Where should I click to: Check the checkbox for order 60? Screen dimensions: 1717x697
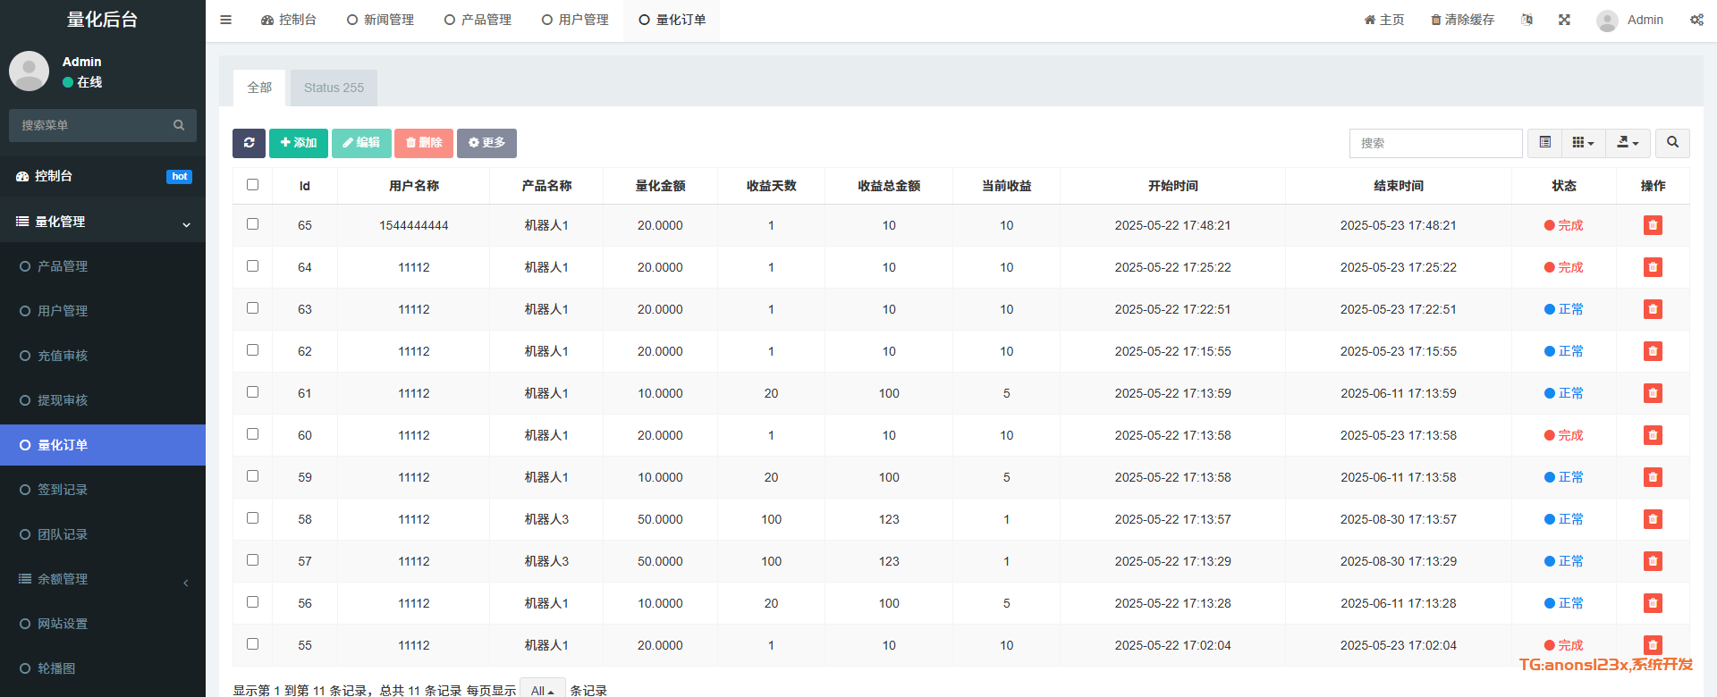point(252,434)
